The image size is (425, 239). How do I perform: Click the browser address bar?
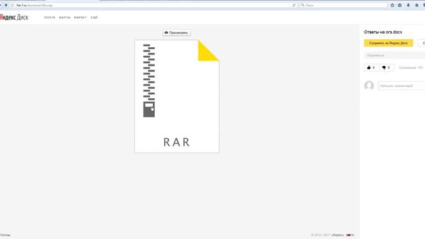[153, 5]
